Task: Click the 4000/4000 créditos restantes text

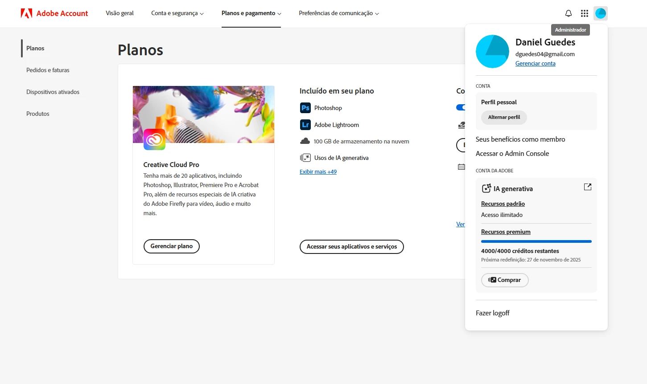Action: pos(520,251)
